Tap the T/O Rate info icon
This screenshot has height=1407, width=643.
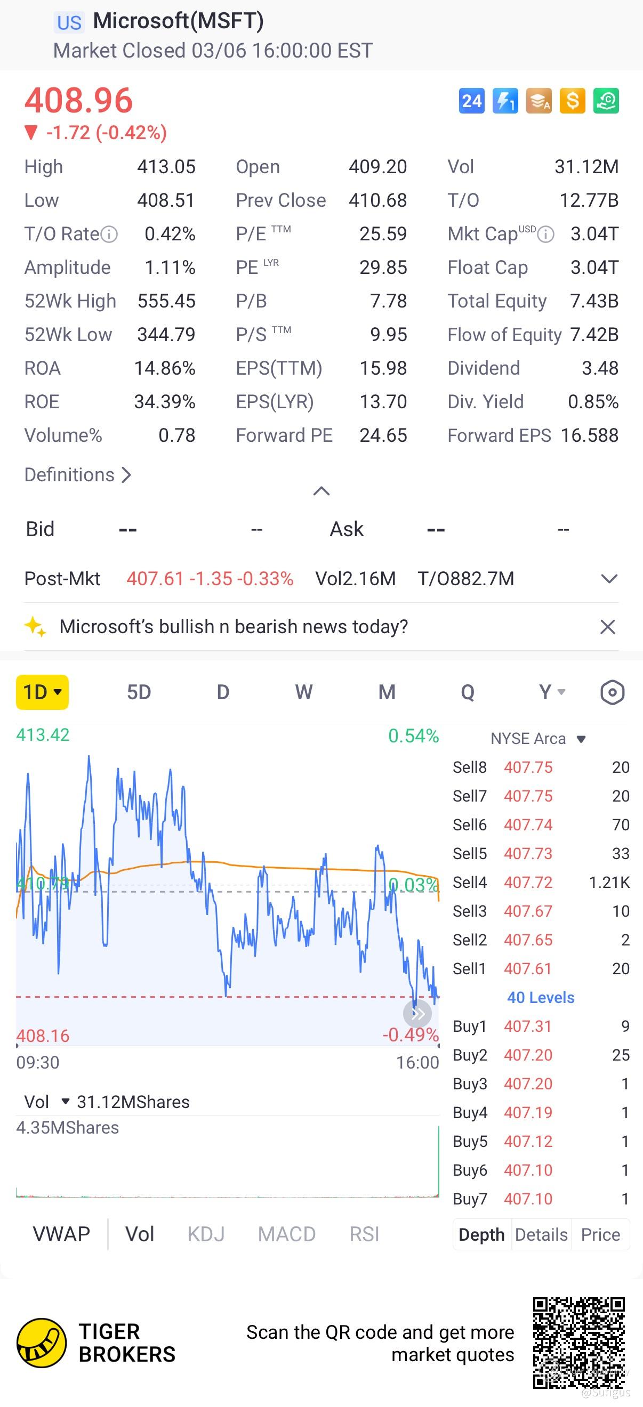(110, 234)
